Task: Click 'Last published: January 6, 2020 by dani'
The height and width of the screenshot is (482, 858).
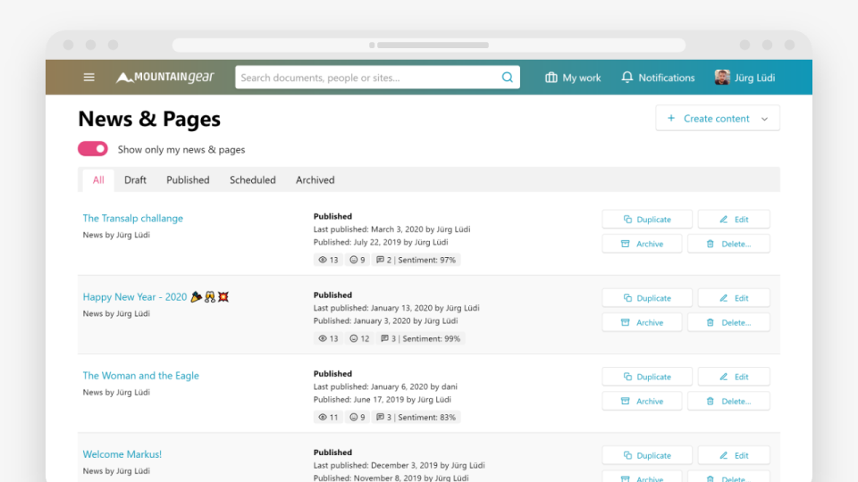Action: click(385, 386)
